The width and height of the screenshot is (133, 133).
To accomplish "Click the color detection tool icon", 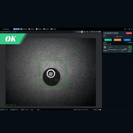I will (x=105, y=47).
